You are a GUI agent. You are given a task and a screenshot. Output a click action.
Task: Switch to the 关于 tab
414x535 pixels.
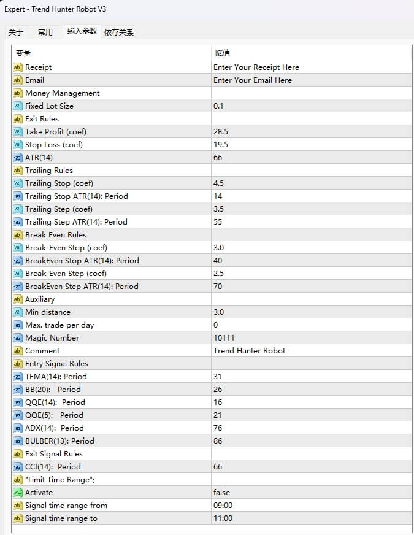(x=16, y=33)
